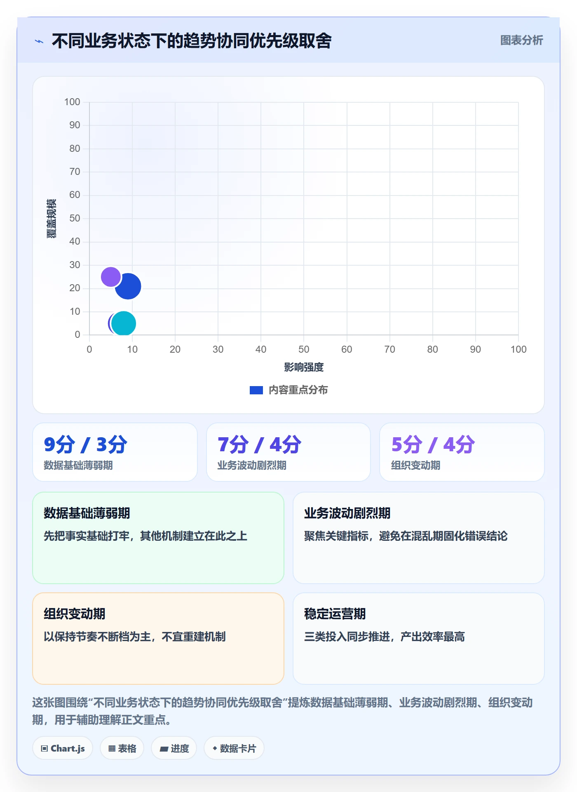Click the 表格 tag chip
The width and height of the screenshot is (577, 792).
(122, 748)
